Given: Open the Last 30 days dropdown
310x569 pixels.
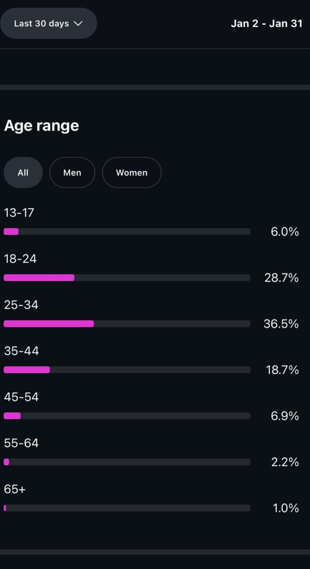Looking at the screenshot, I should [48, 23].
